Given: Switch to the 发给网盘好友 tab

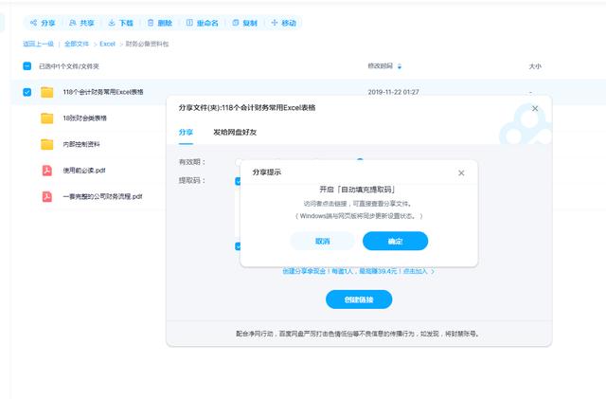Looking at the screenshot, I should [x=233, y=133].
